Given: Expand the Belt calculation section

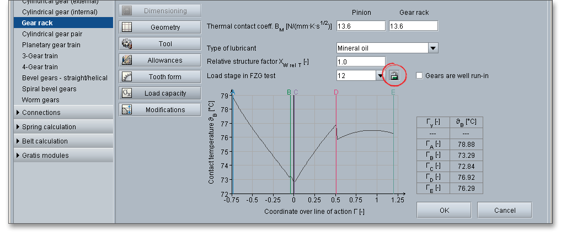Looking at the screenshot, I should pyautogui.click(x=18, y=141).
